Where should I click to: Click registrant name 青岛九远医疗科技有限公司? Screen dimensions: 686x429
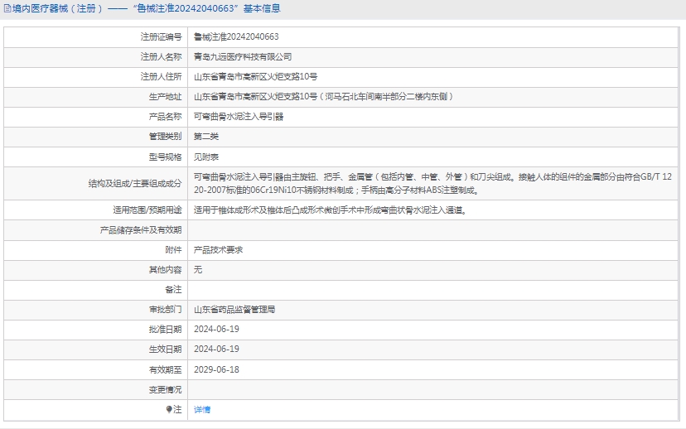(x=243, y=56)
